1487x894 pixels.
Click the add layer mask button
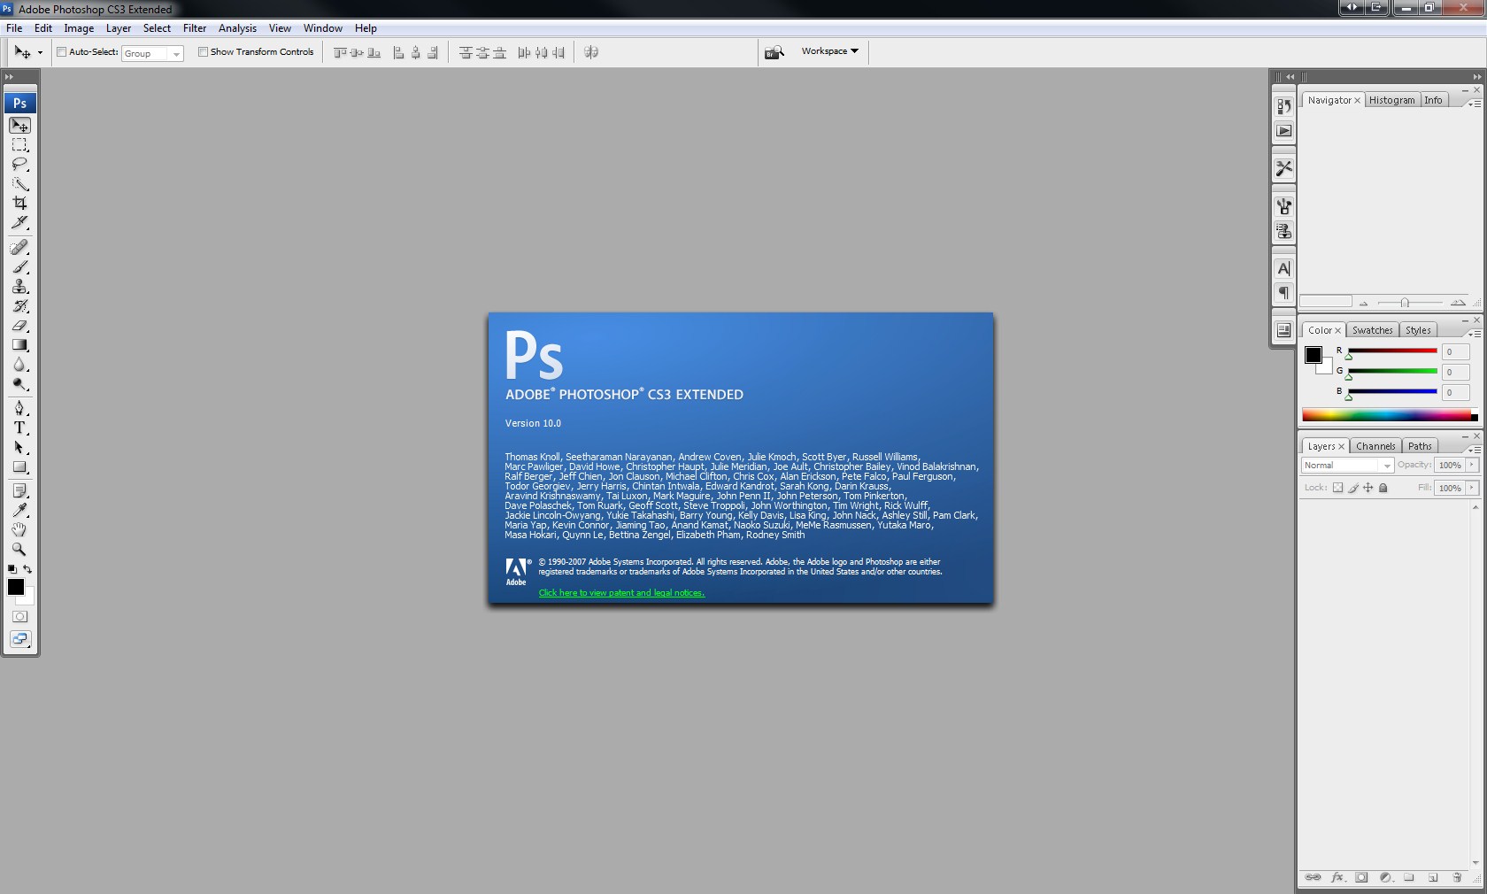(x=1361, y=878)
